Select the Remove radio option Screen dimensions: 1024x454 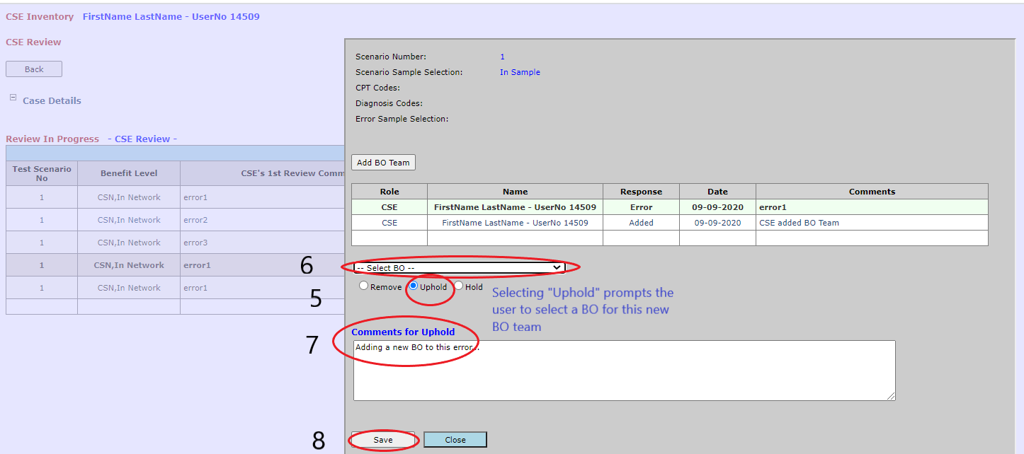363,286
